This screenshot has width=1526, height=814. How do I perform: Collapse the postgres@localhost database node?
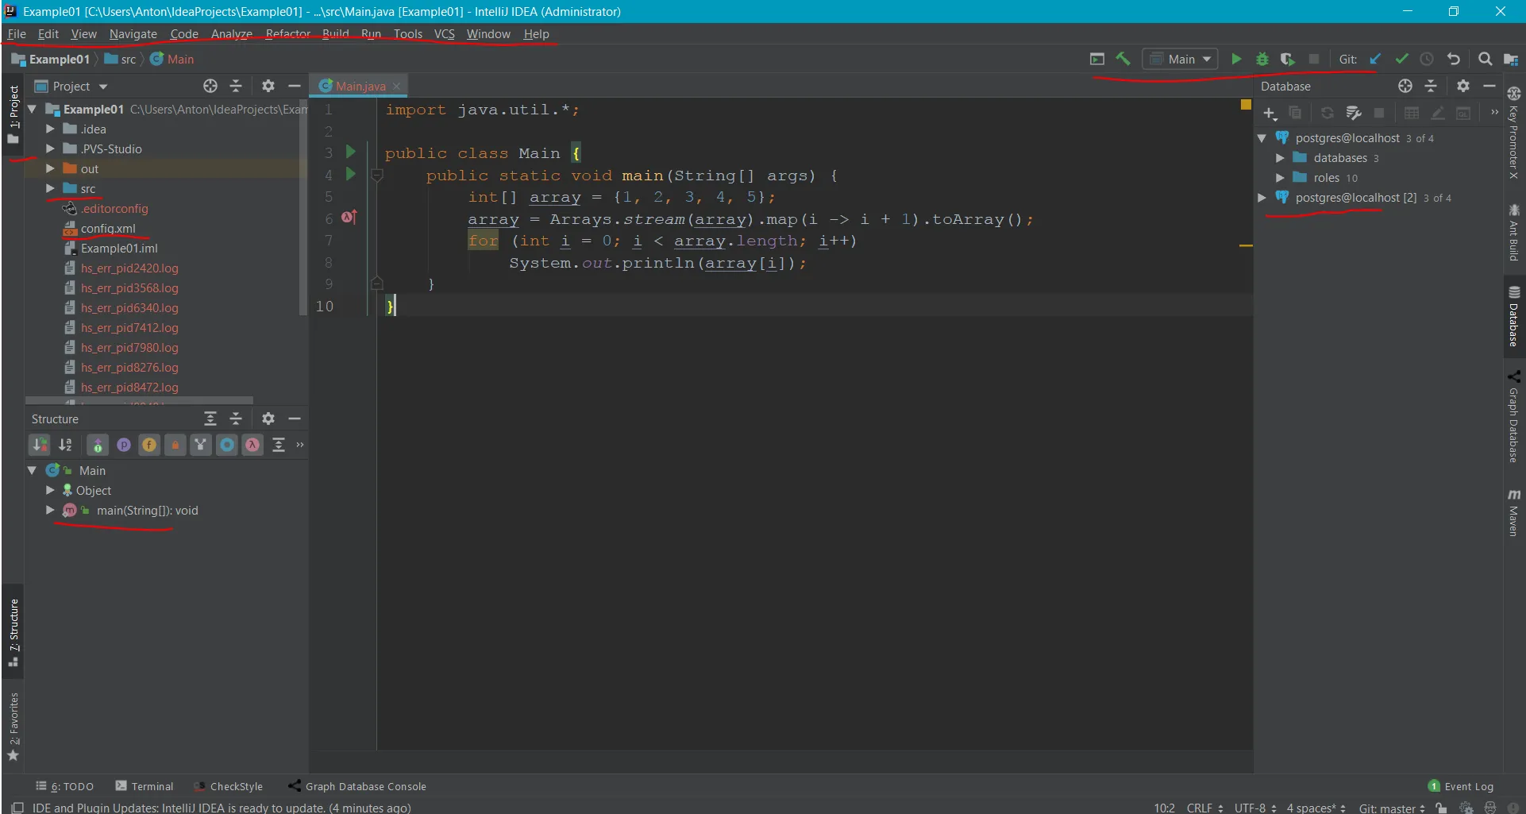point(1262,137)
